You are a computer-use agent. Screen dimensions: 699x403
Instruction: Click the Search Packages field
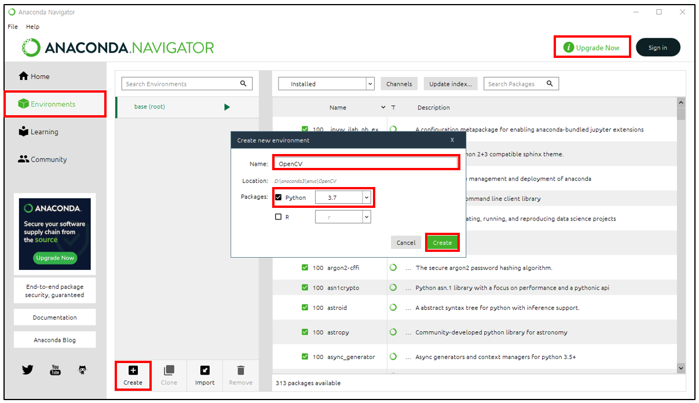[521, 84]
